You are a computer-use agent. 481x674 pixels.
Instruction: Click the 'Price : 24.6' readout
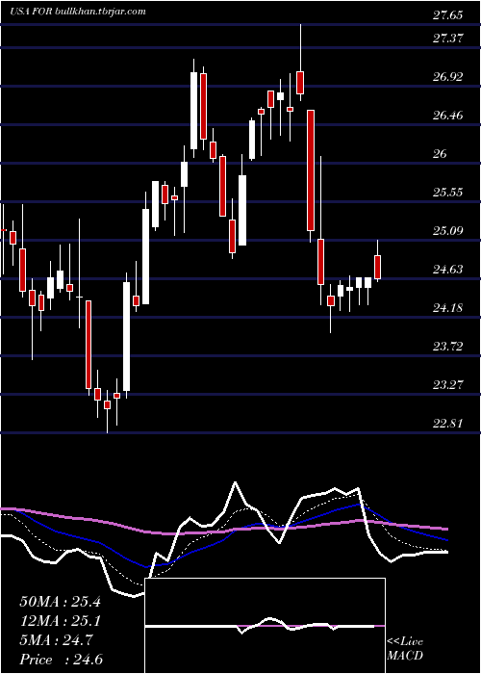(60, 660)
